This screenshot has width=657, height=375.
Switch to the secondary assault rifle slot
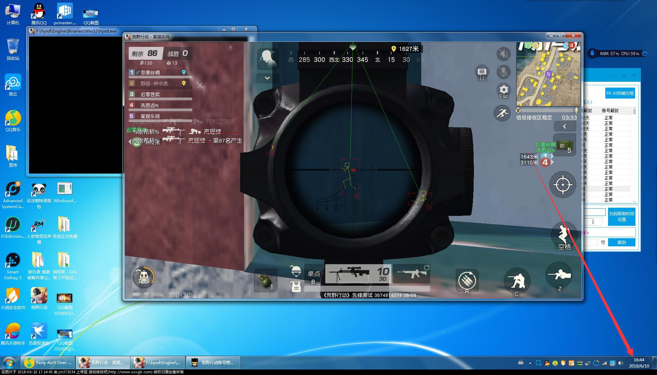[411, 274]
